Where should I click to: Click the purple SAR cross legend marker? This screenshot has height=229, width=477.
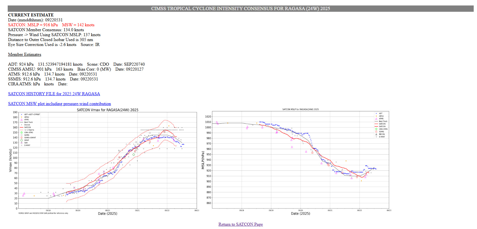[x=21, y=143]
